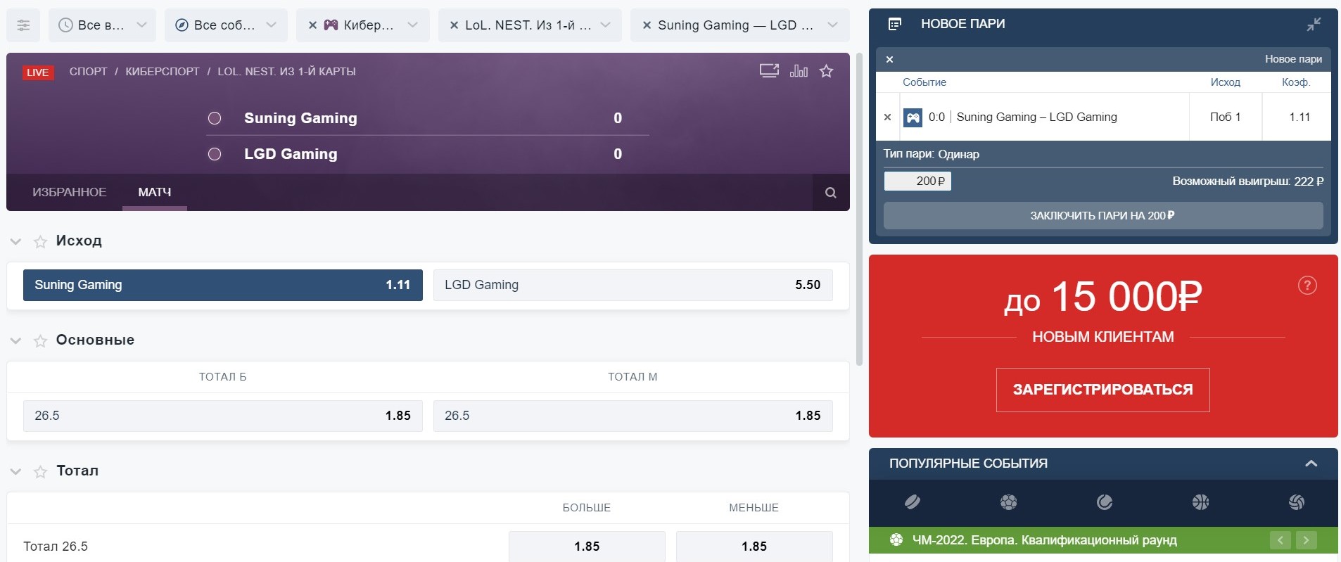Viewport: 1341px width, 562px height.
Task: Pick Тотал Б 26.5 at 1.85 in Основные
Action: [223, 416]
